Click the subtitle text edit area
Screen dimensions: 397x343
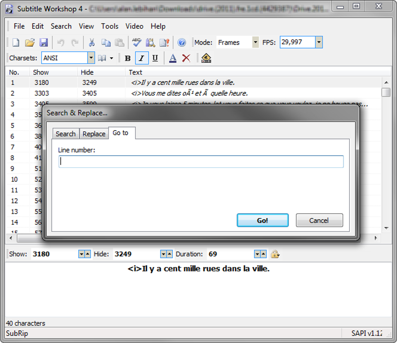pos(198,289)
